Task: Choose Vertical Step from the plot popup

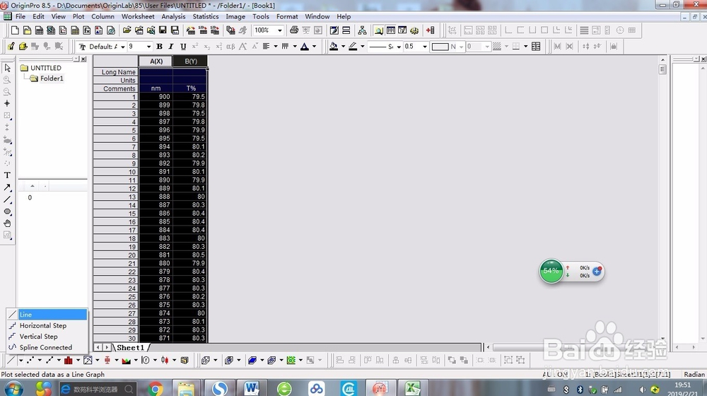Action: [x=47, y=337]
